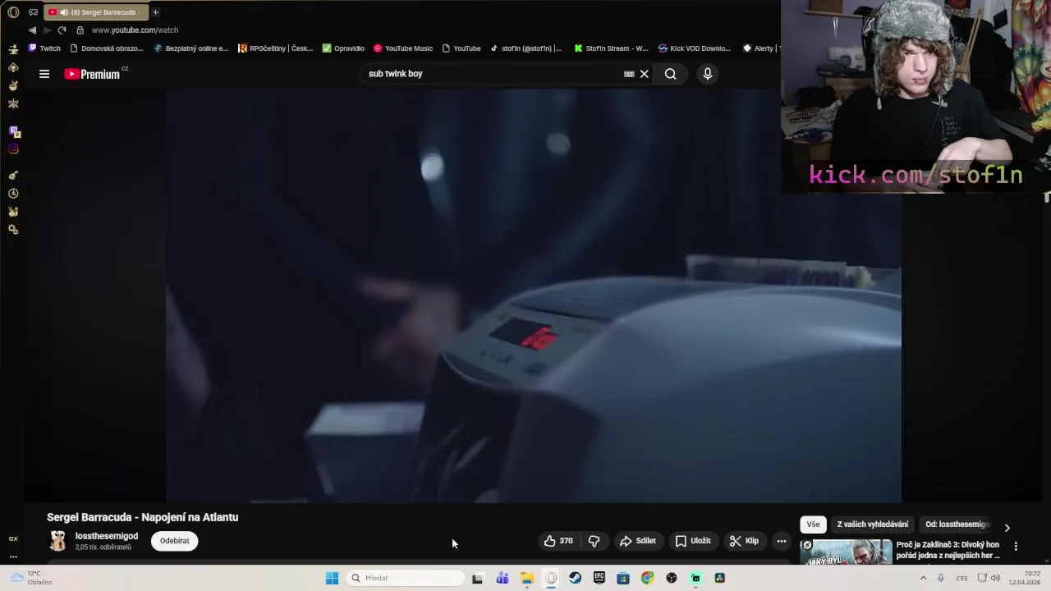Open the Kick VOD Downloader bookmark
The width and height of the screenshot is (1051, 591).
695,48
